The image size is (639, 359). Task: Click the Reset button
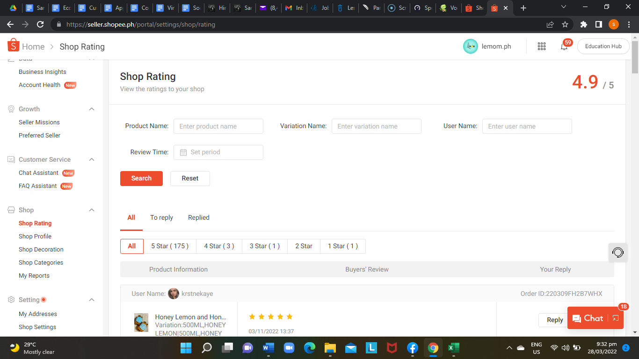[190, 179]
